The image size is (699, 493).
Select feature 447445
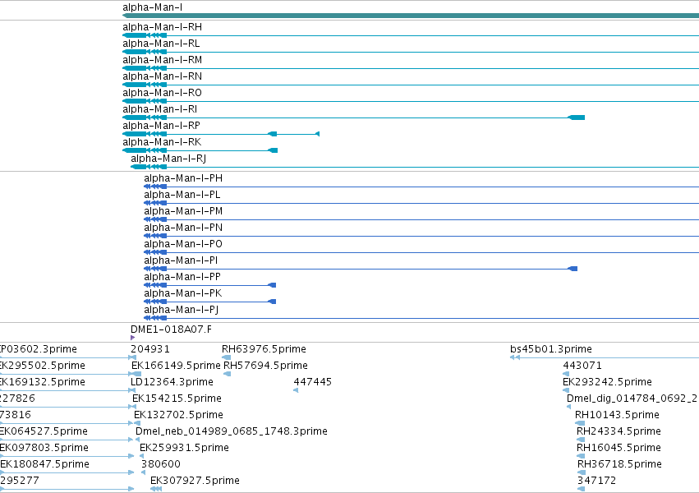click(312, 382)
